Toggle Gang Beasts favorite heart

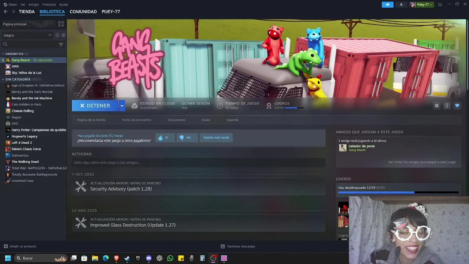(457, 106)
